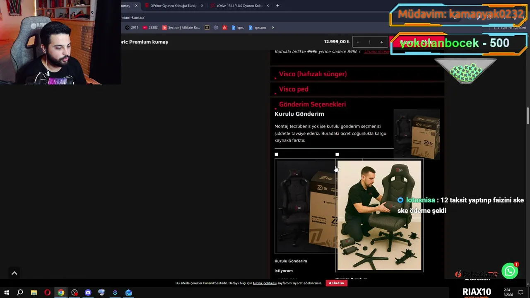
Task: Open the Section | Affiliate bookmark
Action: [181, 28]
